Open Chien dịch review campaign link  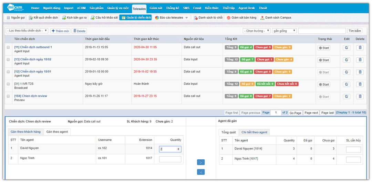31,96
